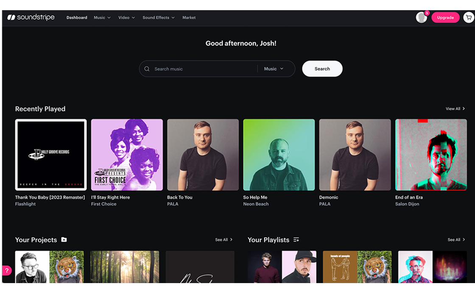The width and height of the screenshot is (475, 292).
Task: See All of Your Playlists
Action: pos(456,239)
